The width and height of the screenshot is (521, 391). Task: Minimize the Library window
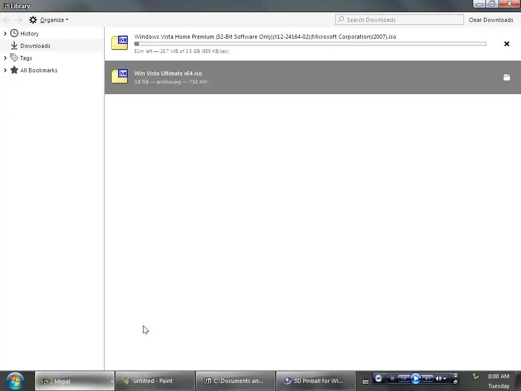(479, 4)
